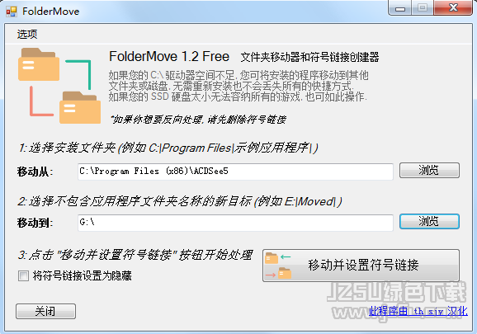Click the large two-folder logo graphic
The image size is (477, 334).
point(59,86)
